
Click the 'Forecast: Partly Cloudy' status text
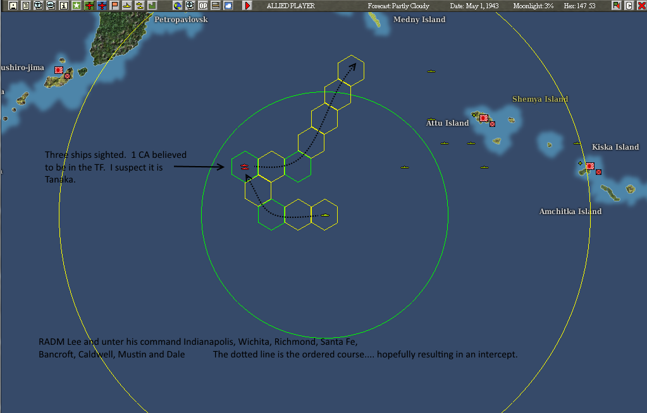[398, 6]
